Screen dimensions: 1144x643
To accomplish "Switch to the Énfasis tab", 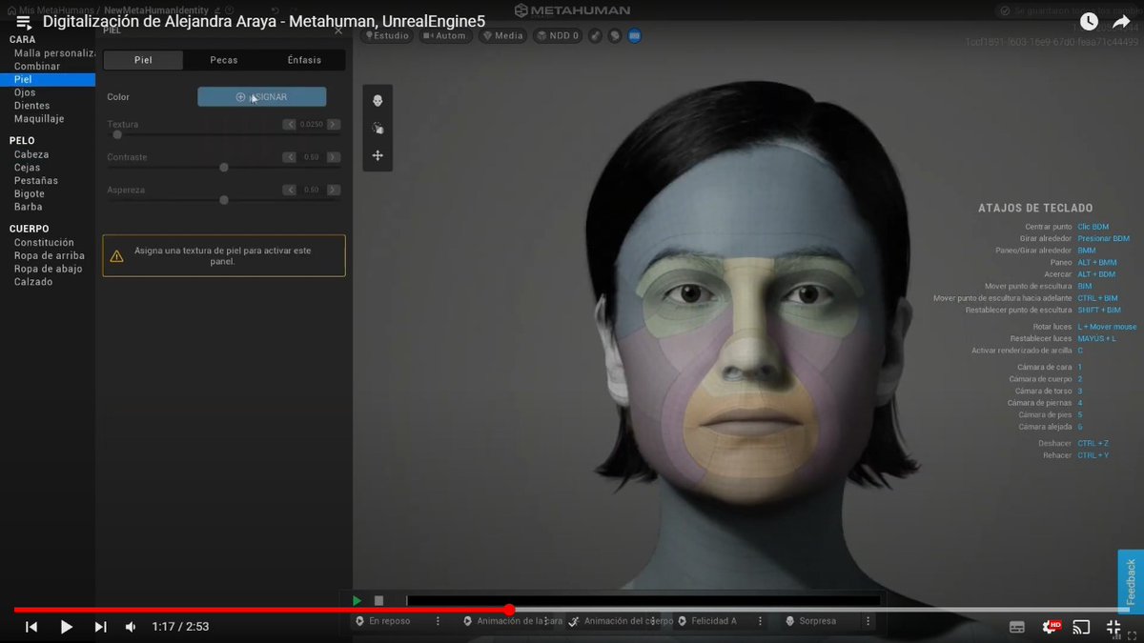I will (x=304, y=60).
